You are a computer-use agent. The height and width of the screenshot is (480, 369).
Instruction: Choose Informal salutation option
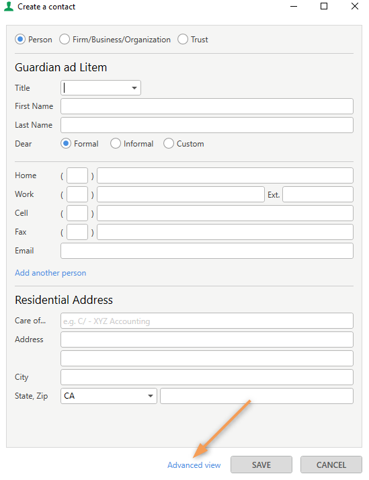tap(116, 144)
